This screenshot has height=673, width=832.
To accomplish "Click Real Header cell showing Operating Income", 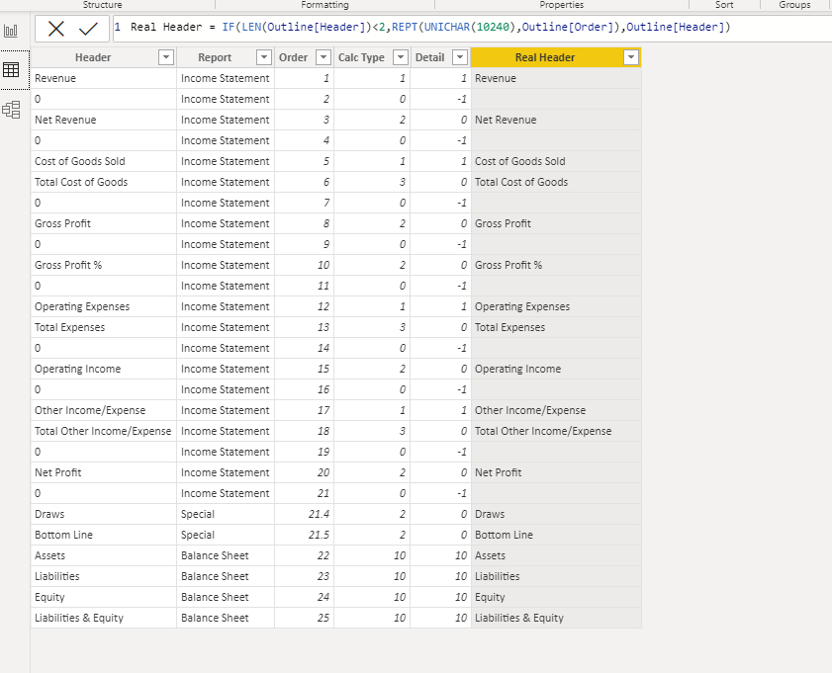I will pyautogui.click(x=556, y=369).
